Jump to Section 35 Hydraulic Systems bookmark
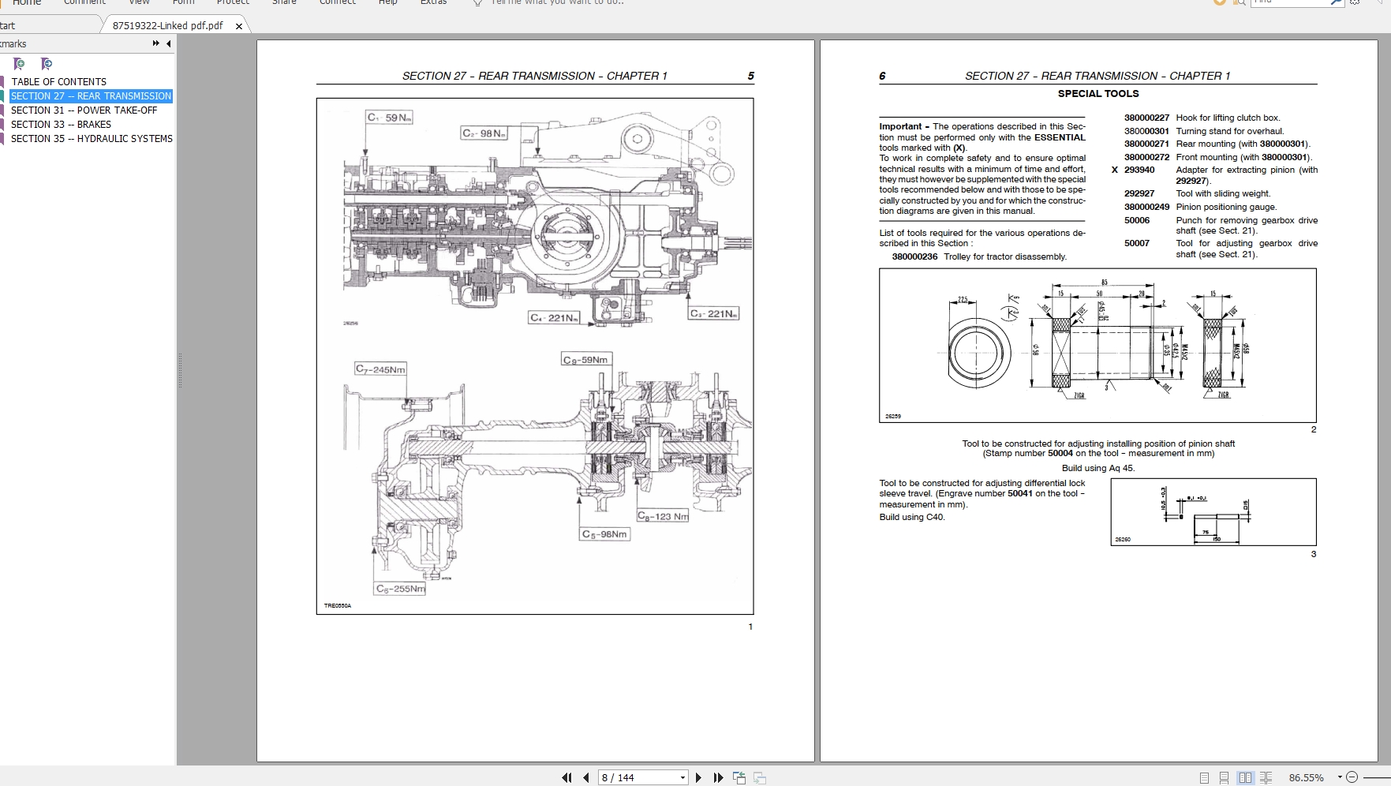Viewport: 1391px width, 786px height. [92, 138]
